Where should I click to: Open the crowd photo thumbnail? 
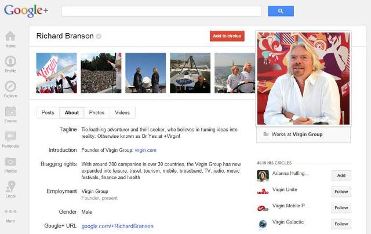coord(101,73)
